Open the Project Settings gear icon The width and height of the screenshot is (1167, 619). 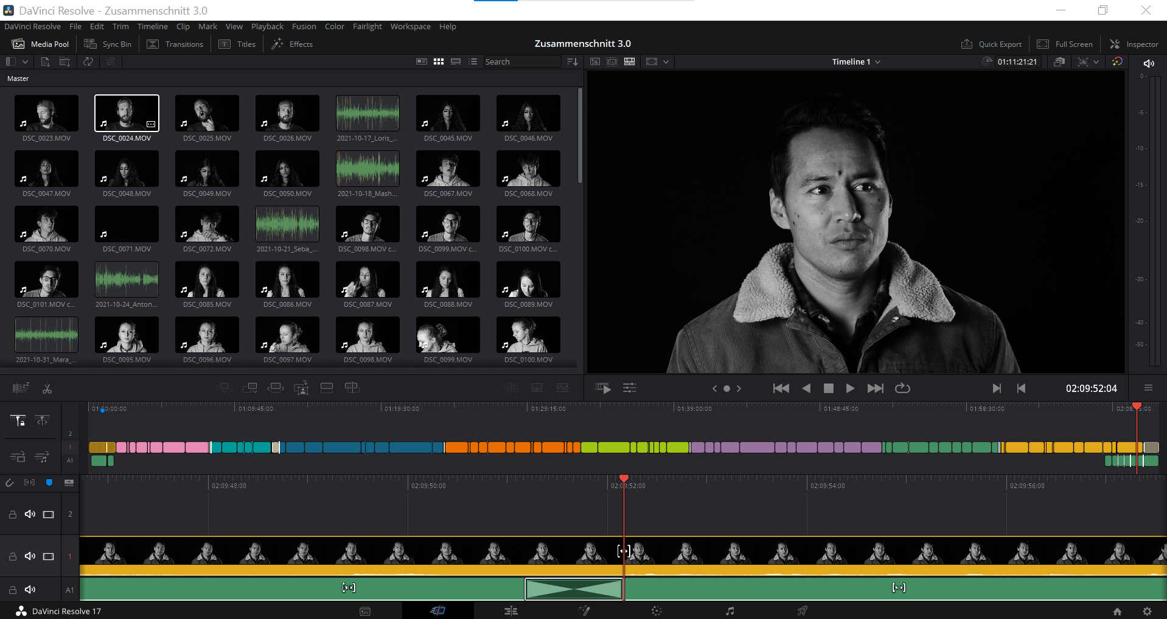pyautogui.click(x=1147, y=611)
